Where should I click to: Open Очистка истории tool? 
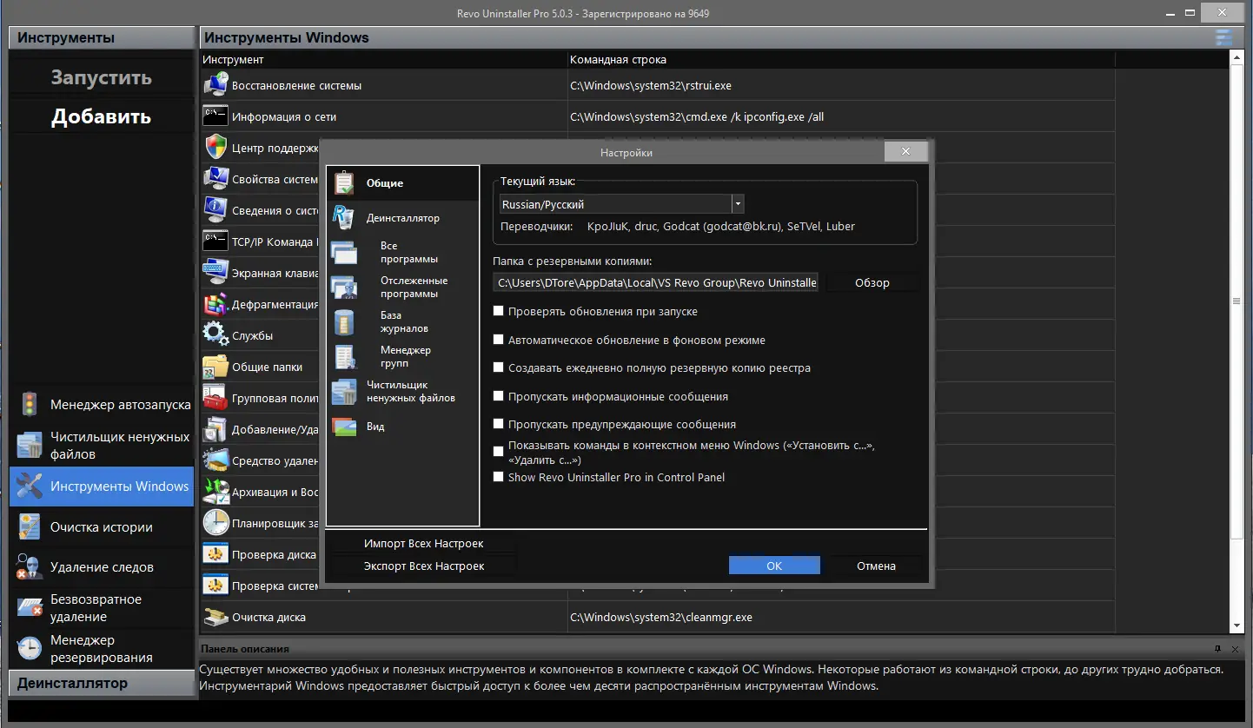point(102,527)
